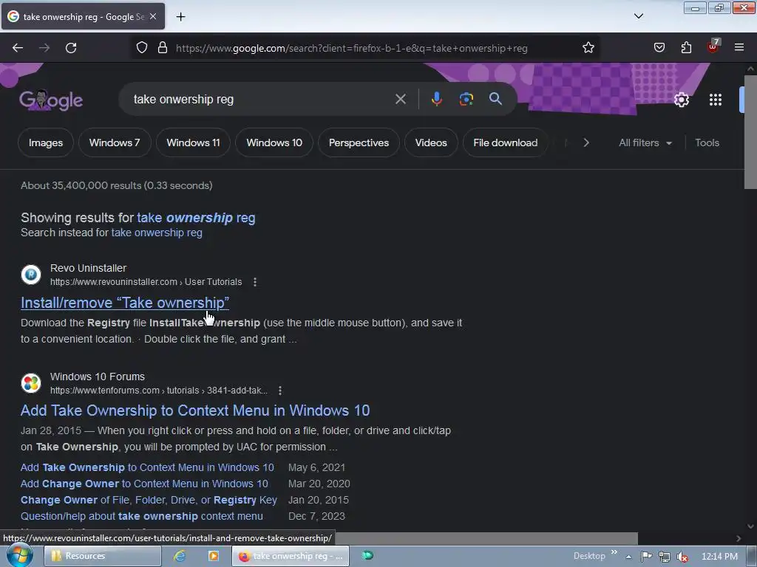Open Add Change Owner to Context Menu sublink

point(144,484)
